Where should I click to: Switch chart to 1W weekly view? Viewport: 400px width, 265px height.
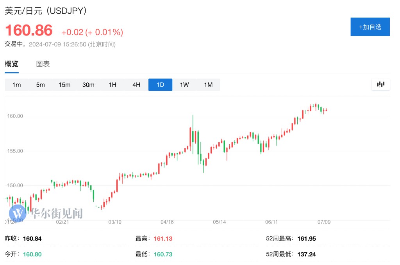(184, 85)
